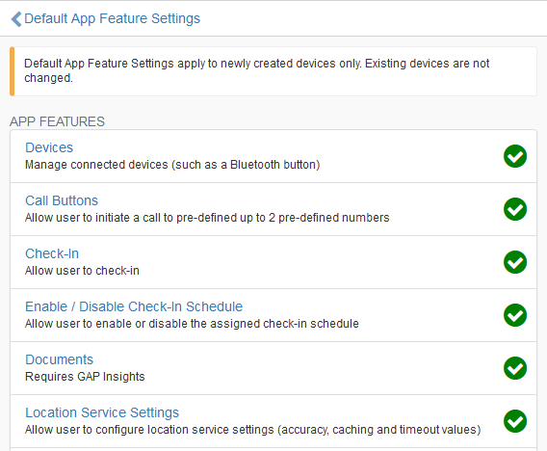Image resolution: width=547 pixels, height=451 pixels.
Task: Go back using the chevron arrow
Action: 16,19
